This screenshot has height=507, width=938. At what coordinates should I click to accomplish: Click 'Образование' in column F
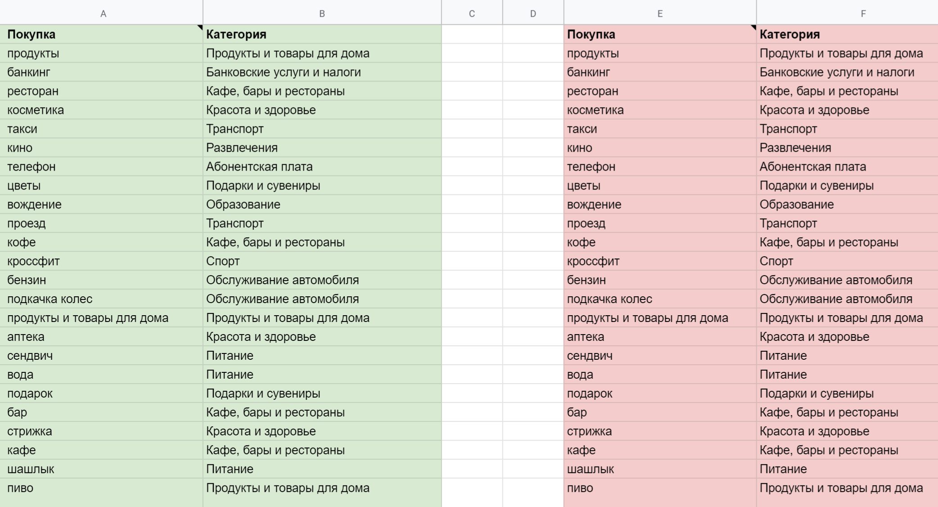coord(848,204)
